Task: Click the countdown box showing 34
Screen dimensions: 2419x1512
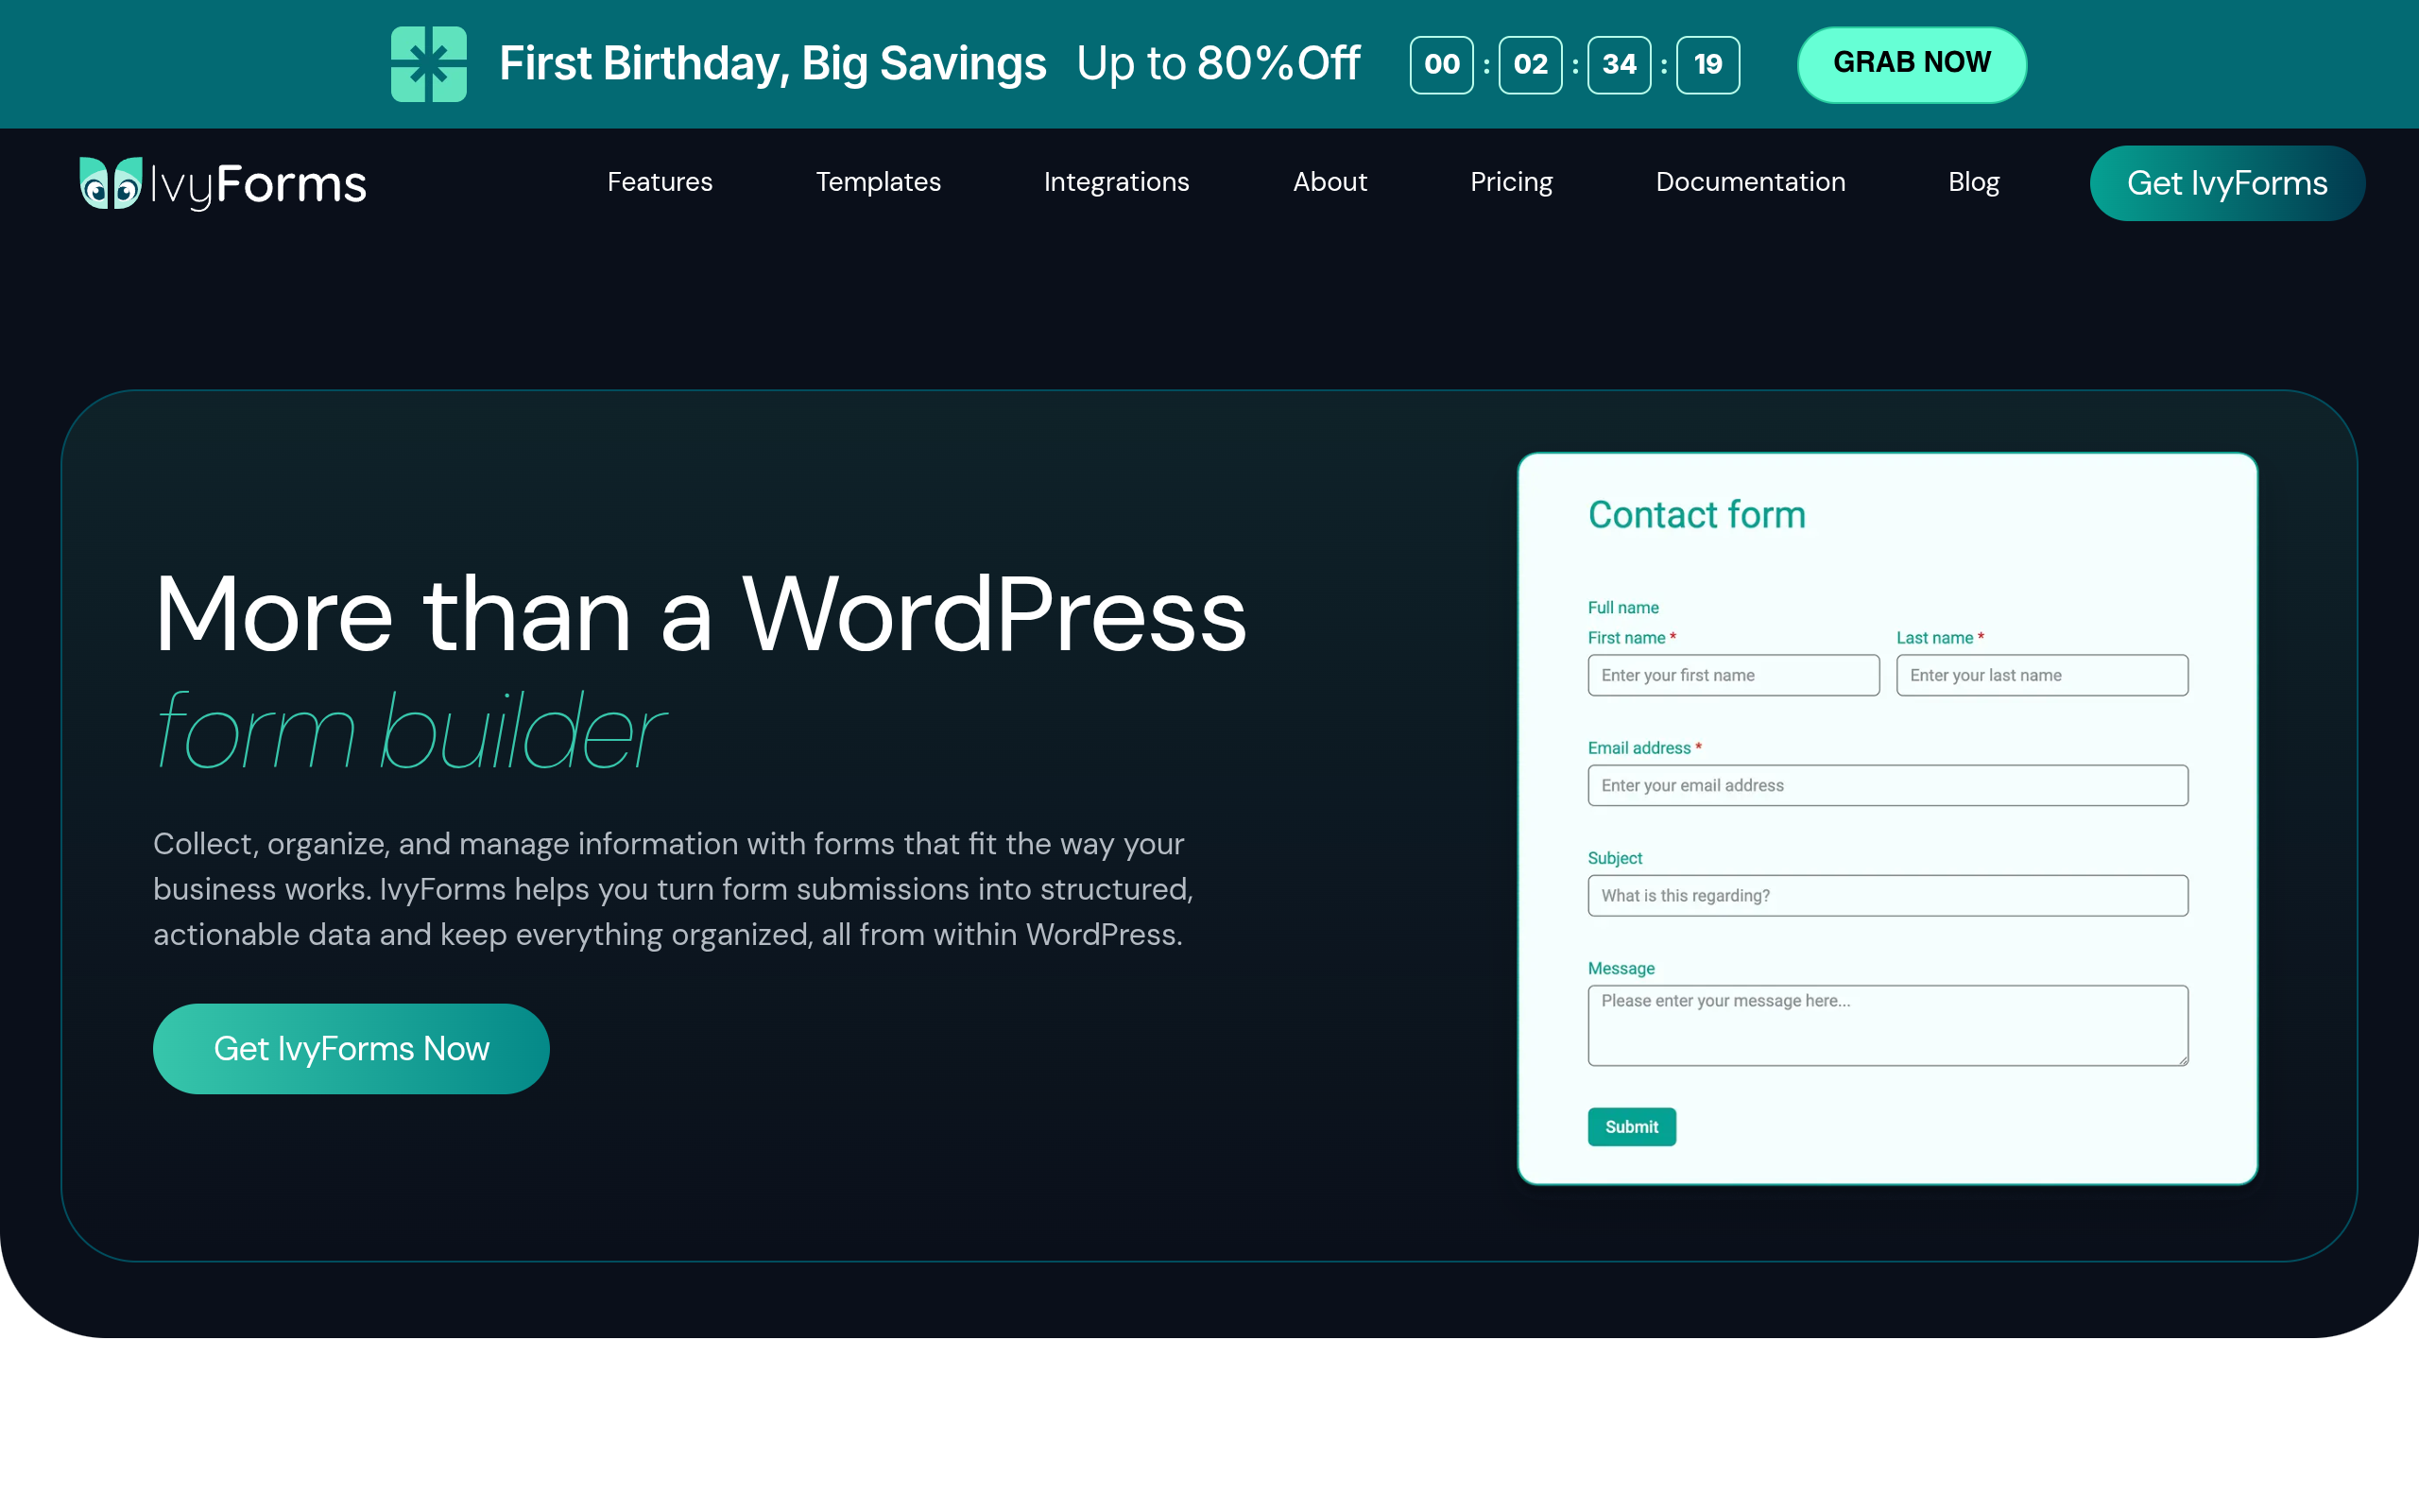Action: point(1620,64)
